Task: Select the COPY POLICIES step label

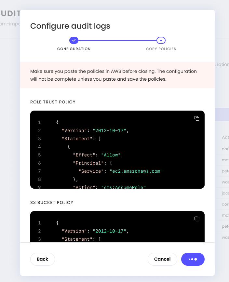Action: [x=161, y=49]
